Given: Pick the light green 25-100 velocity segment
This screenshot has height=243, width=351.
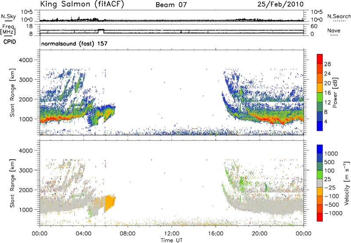Looking at the screenshot, I should [x=320, y=175].
